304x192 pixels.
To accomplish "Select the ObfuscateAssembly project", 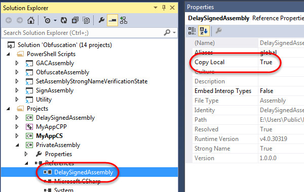I will (63, 72).
